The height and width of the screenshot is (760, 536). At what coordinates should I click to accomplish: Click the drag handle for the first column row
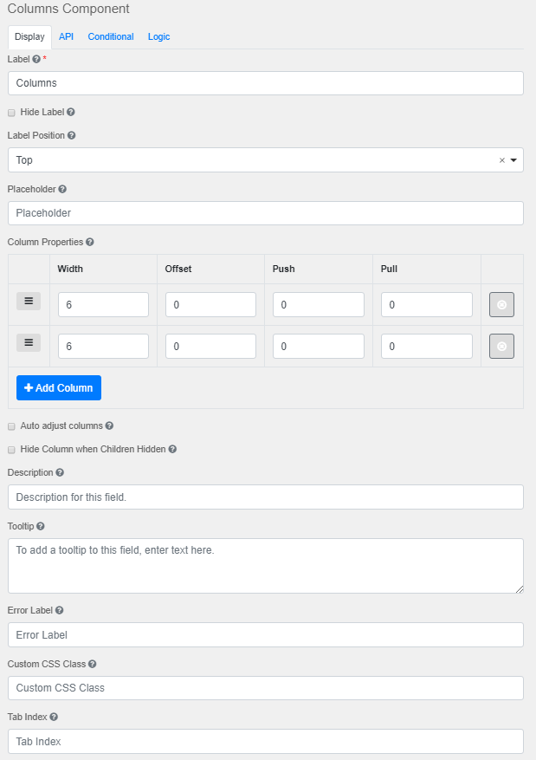(29, 301)
